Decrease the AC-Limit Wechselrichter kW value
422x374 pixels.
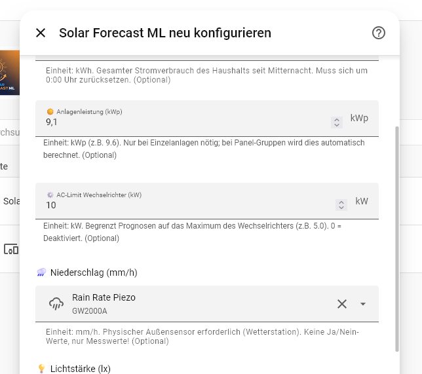[x=341, y=208]
